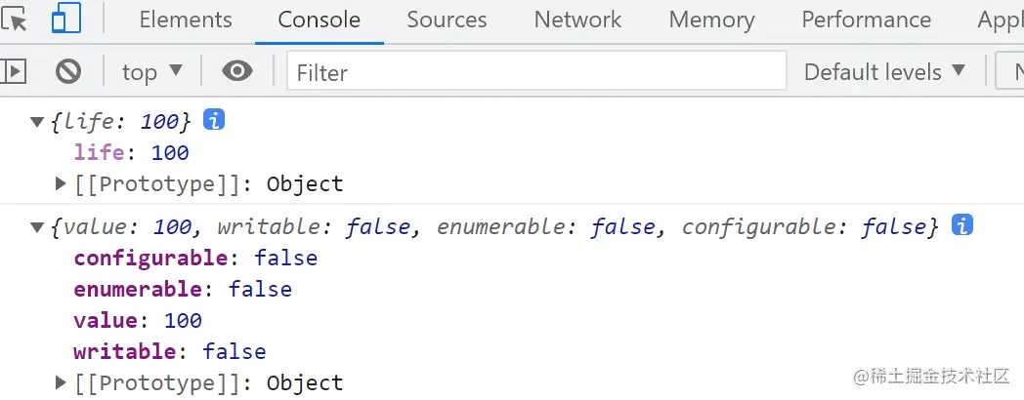Toggle the device toolbar icon
Image resolution: width=1024 pixels, height=400 pixels.
pyautogui.click(x=66, y=19)
